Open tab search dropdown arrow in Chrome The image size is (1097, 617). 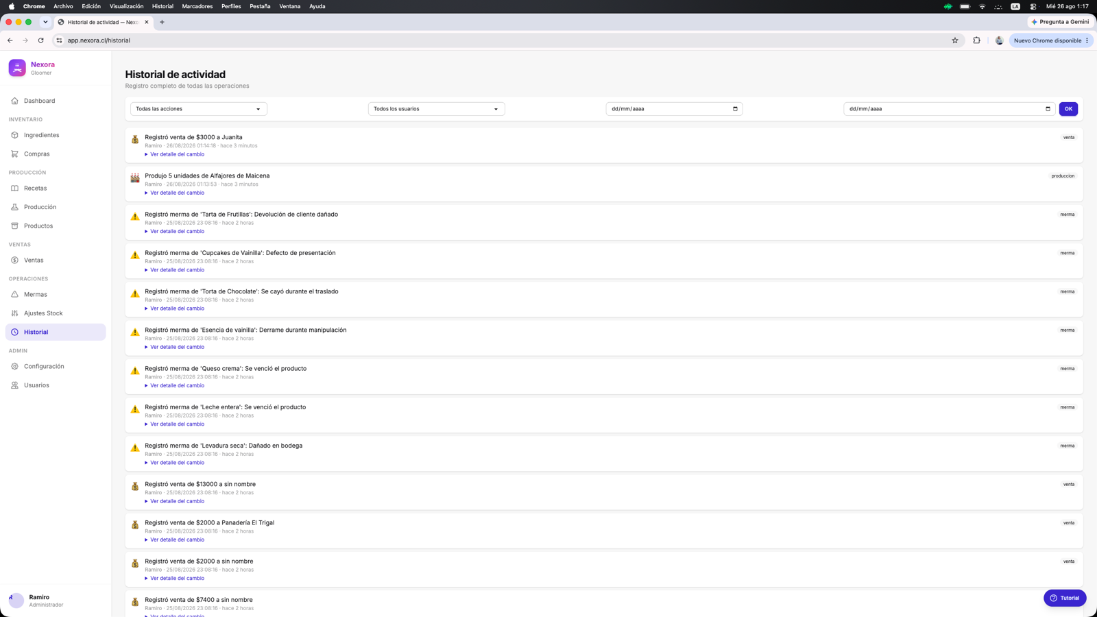click(x=45, y=22)
